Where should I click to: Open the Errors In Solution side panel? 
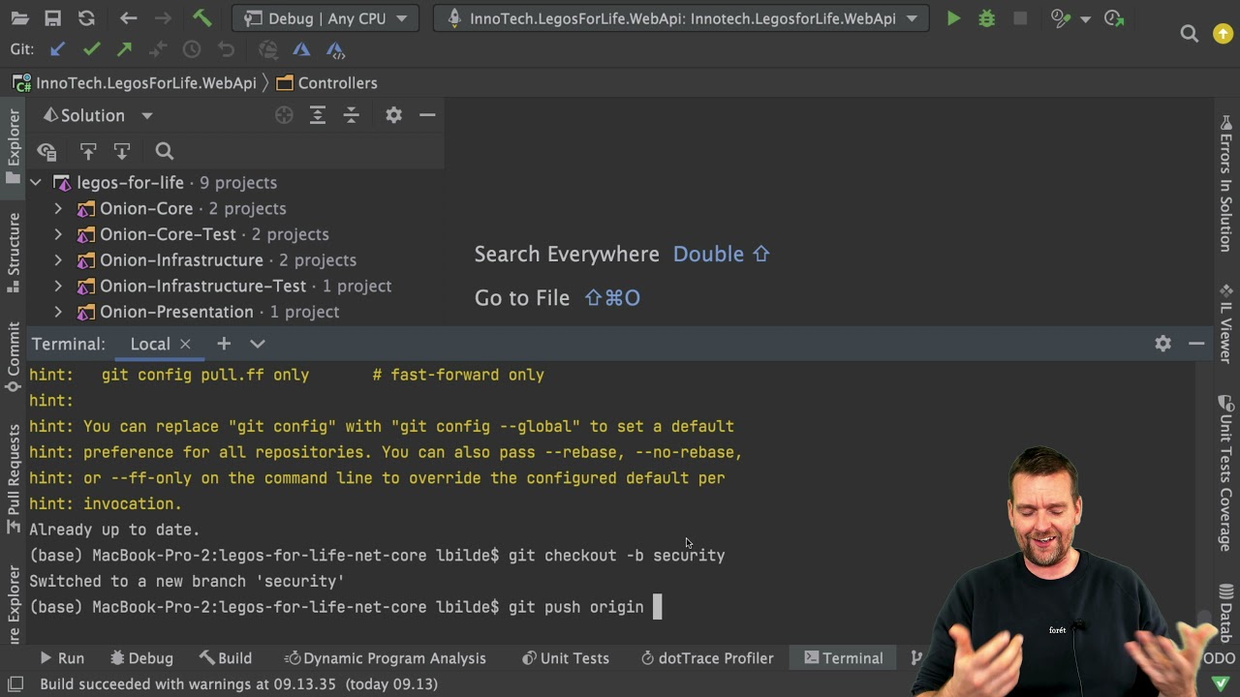pos(1226,184)
